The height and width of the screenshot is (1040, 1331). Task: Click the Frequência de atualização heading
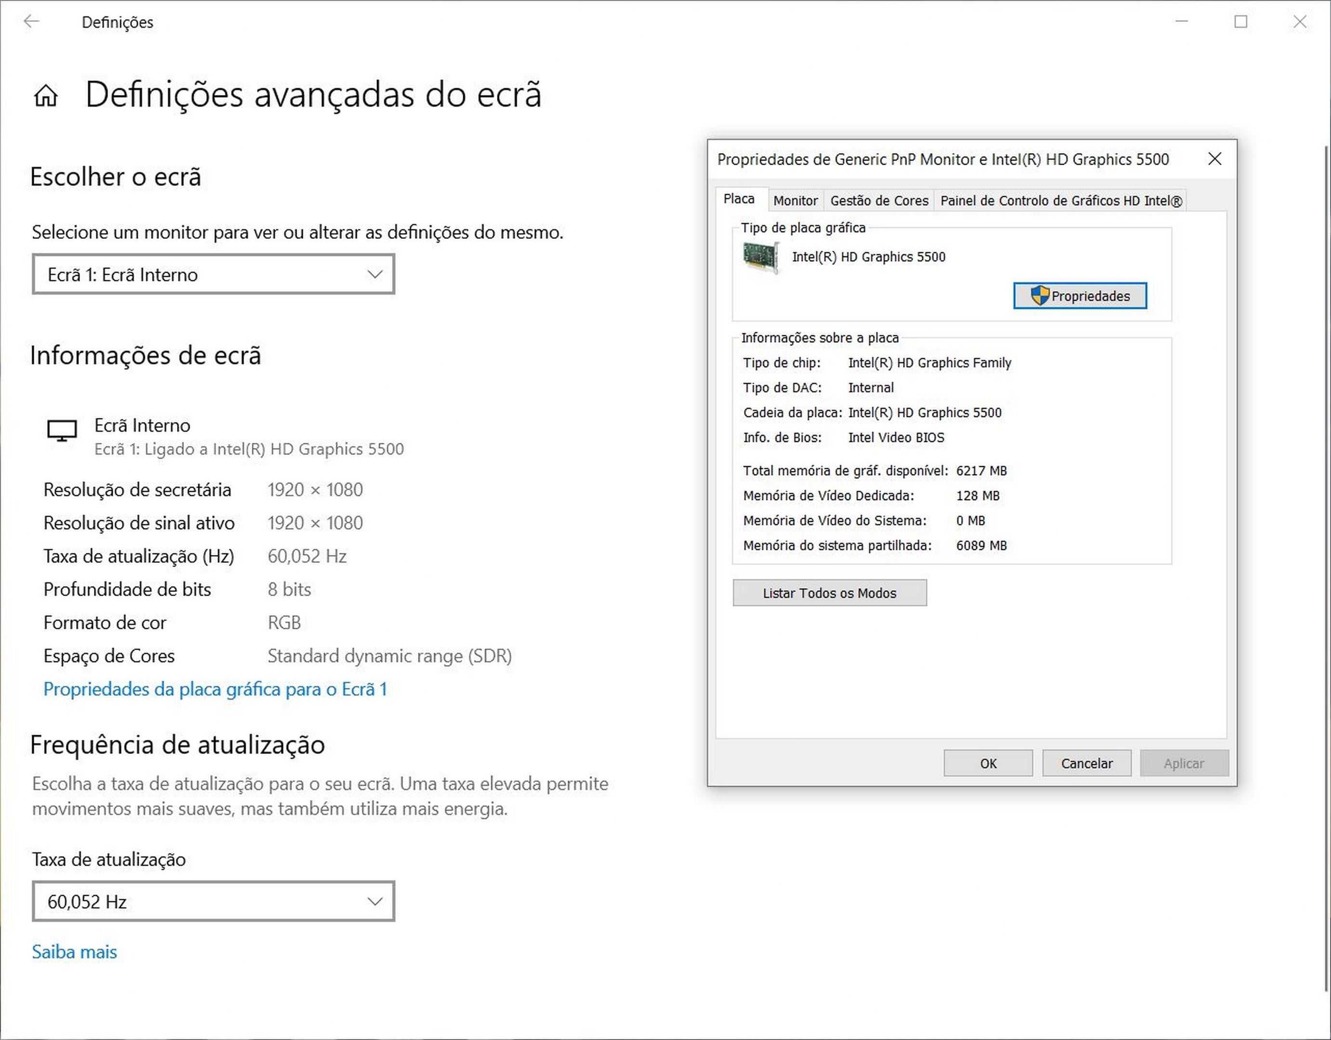(177, 744)
